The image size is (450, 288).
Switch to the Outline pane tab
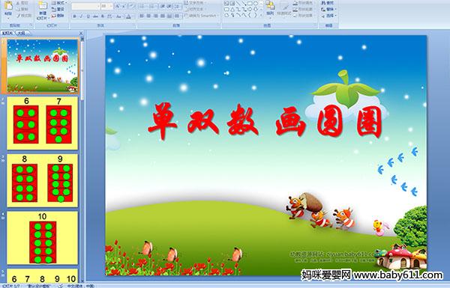(21, 33)
